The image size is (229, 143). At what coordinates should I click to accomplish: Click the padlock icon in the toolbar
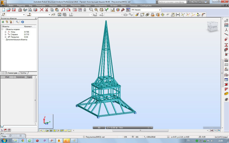click(85, 10)
